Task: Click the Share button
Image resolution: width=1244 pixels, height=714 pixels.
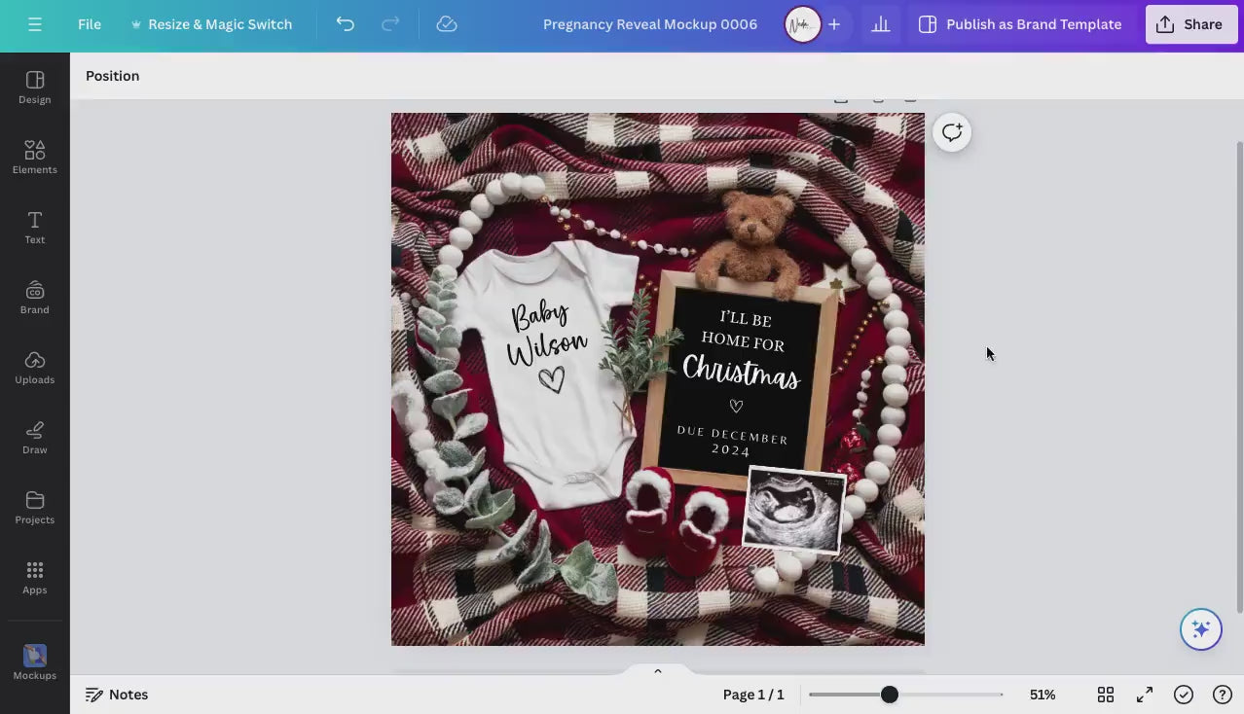Action: tap(1190, 24)
